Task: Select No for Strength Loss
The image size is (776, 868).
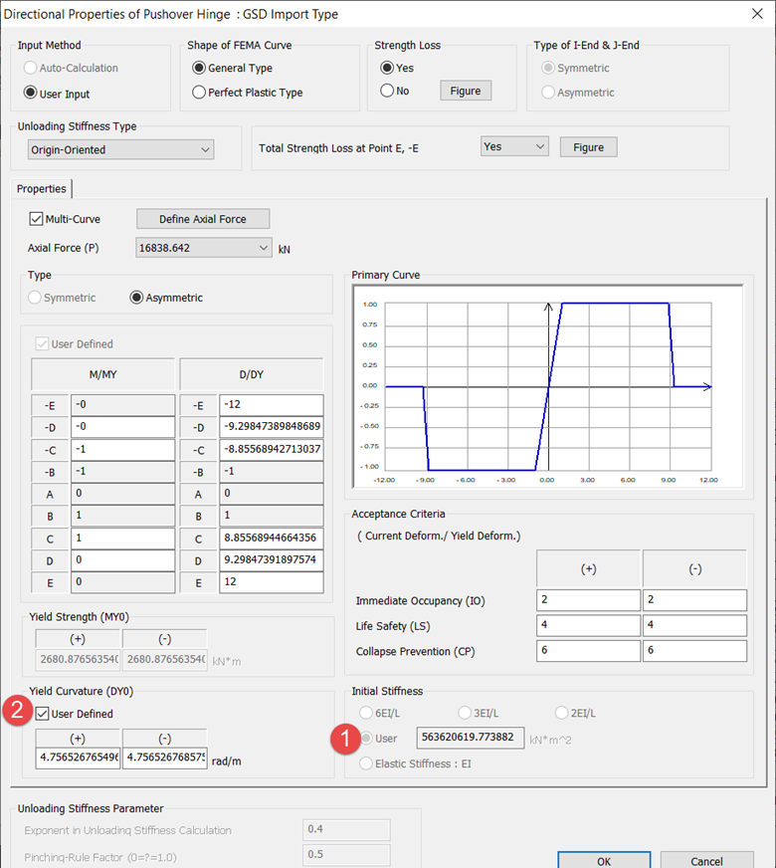Action: [x=387, y=91]
